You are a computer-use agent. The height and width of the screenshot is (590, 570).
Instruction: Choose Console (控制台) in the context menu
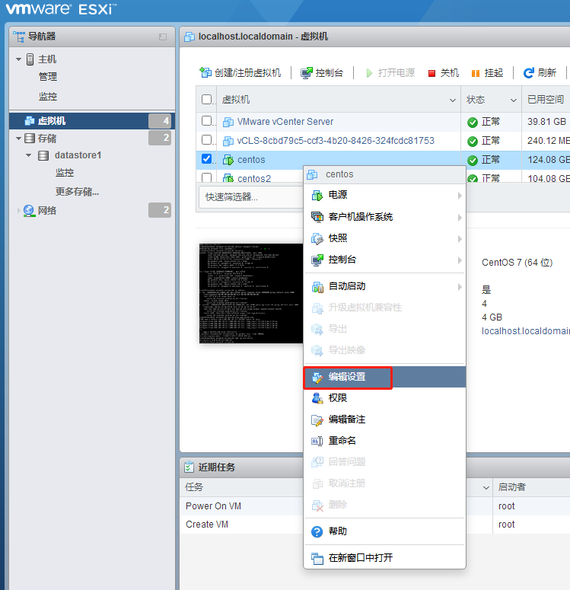384,260
